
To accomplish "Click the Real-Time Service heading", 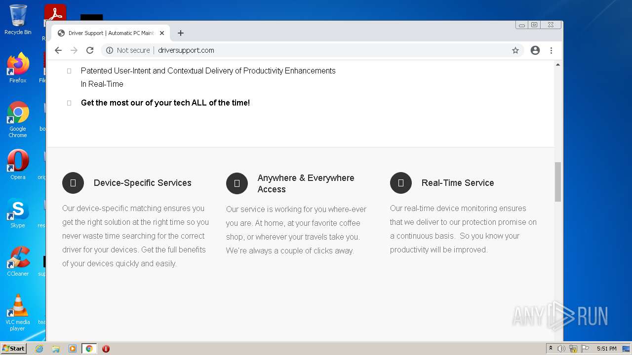I will pos(458,183).
